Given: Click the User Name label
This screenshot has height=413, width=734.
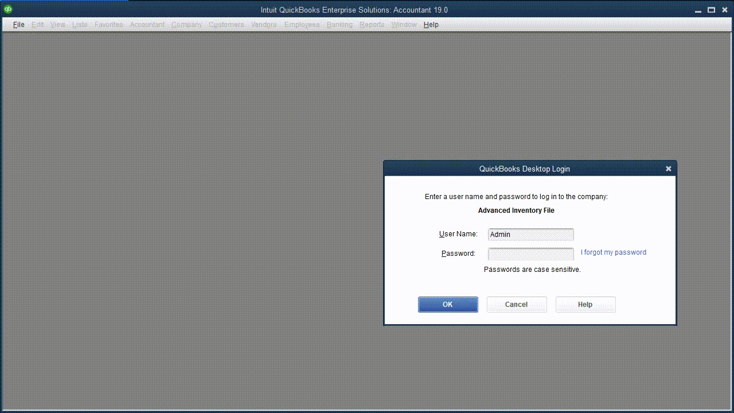Looking at the screenshot, I should pos(458,234).
